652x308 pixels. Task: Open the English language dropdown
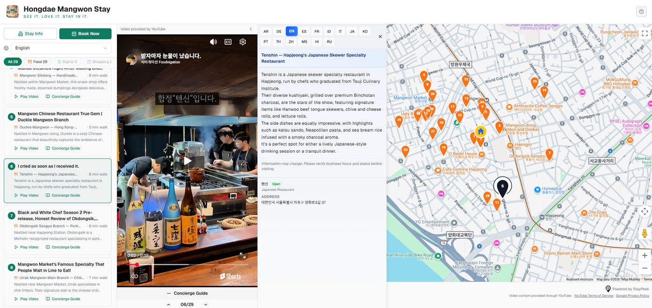tap(61, 48)
